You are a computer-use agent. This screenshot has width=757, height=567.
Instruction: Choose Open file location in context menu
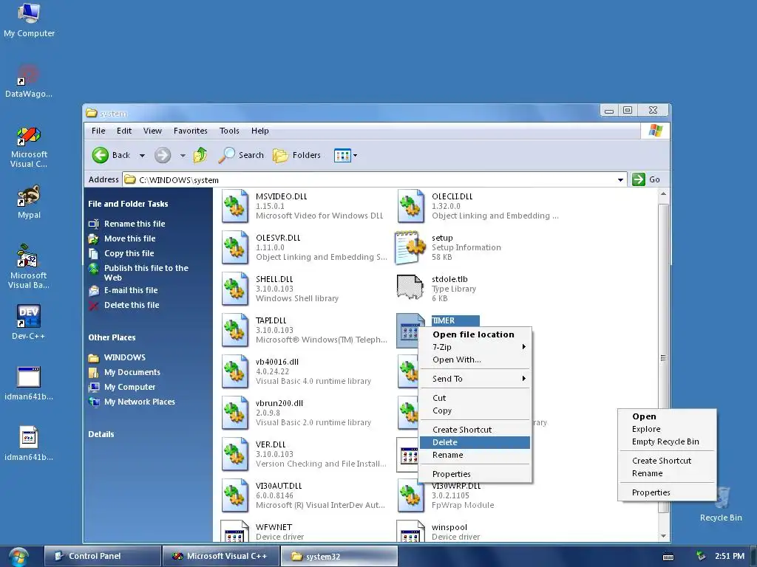coord(475,334)
